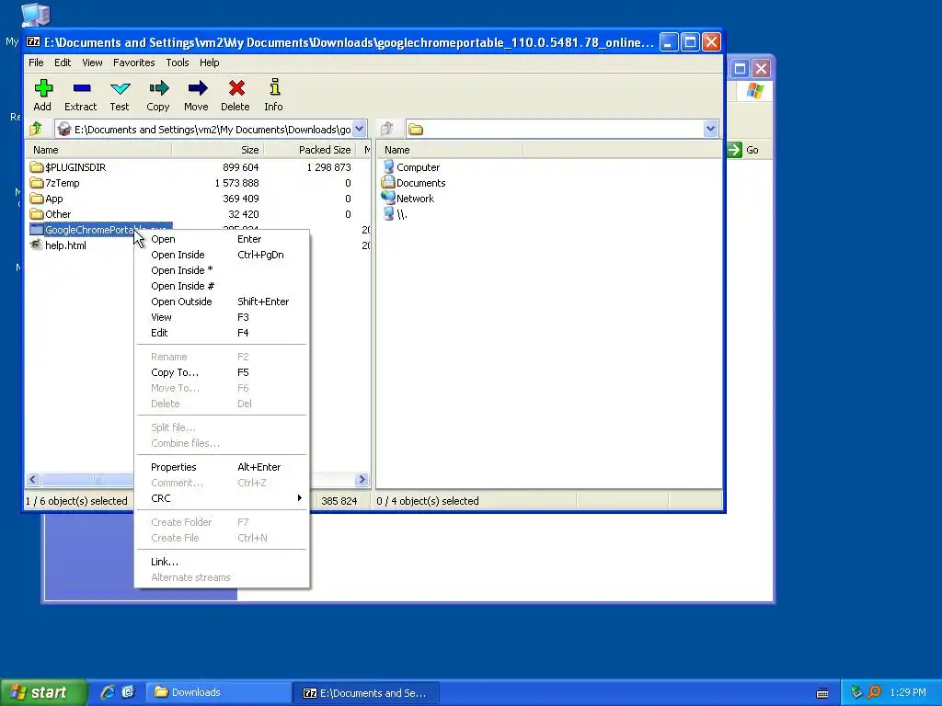Choose Link... in context menu
The height and width of the screenshot is (706, 942).
223,562
